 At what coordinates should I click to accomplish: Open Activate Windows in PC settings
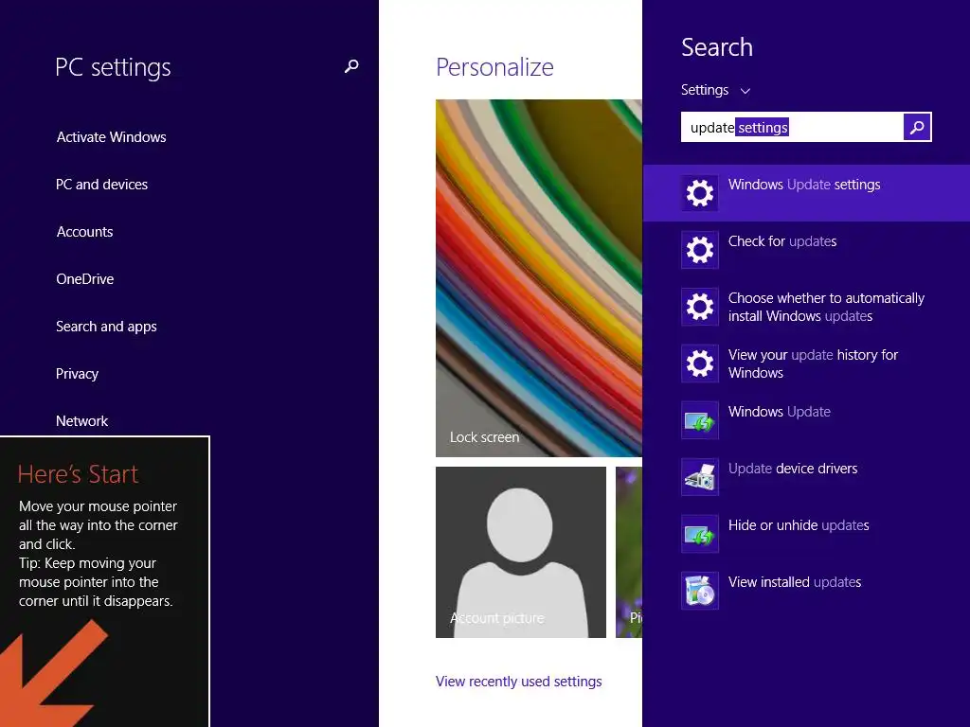(112, 136)
